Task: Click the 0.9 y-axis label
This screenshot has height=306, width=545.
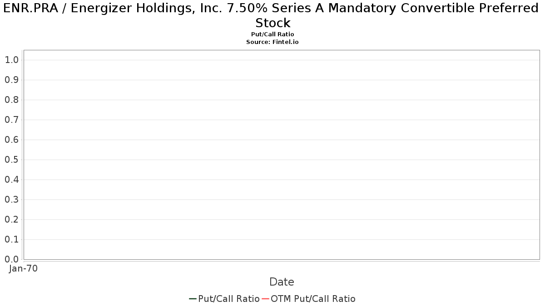Action: pyautogui.click(x=12, y=80)
